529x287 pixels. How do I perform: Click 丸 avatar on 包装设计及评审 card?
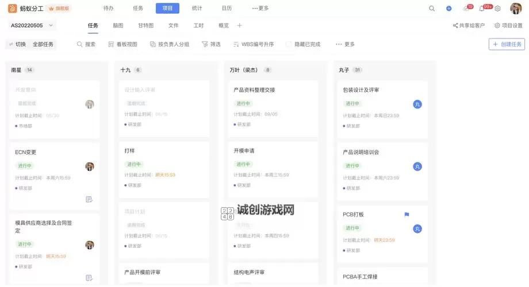pos(417,104)
